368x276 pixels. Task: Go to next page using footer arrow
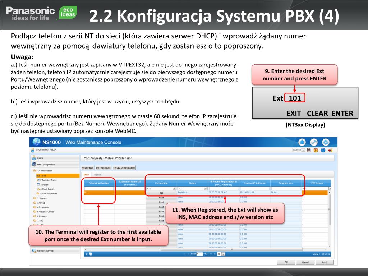click(x=210, y=254)
